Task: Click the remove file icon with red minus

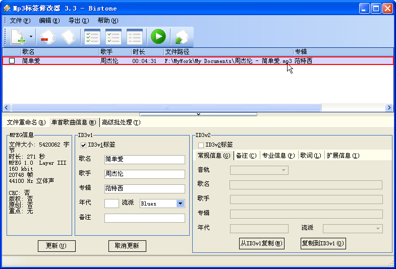Action: (47, 37)
